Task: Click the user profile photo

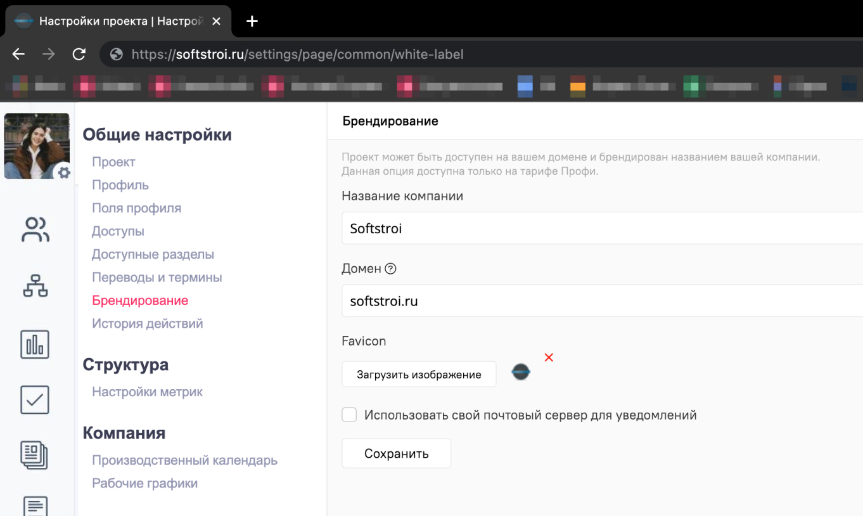Action: pyautogui.click(x=36, y=146)
